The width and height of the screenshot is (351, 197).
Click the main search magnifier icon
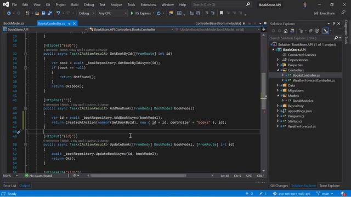coord(248,4)
